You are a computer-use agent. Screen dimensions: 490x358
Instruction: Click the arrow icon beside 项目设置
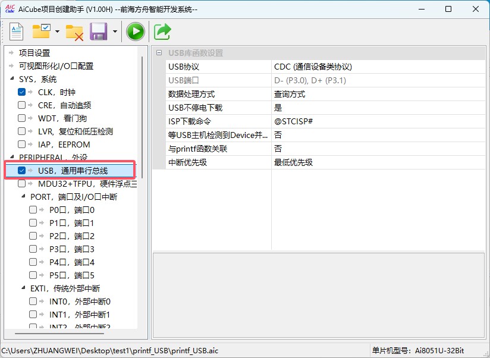[11, 52]
